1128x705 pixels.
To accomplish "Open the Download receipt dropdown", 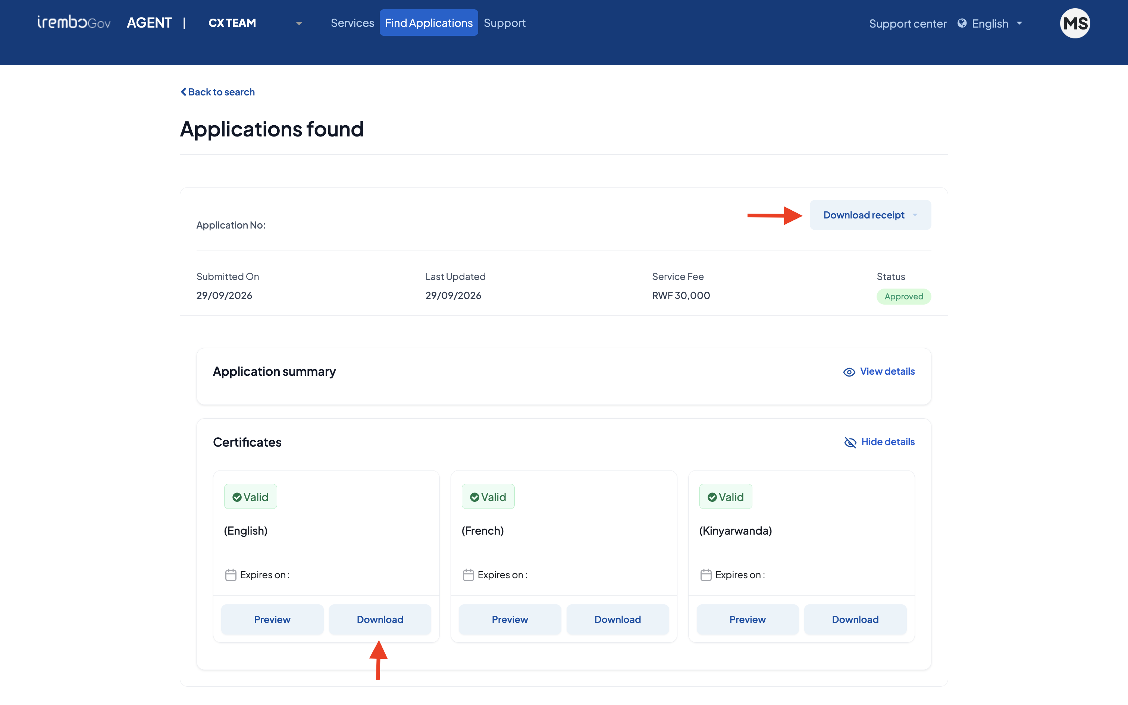I will [x=870, y=215].
